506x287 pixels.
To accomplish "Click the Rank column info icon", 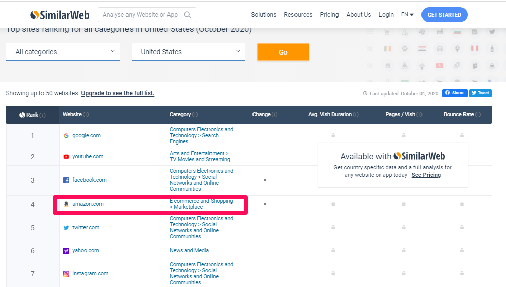I will tap(43, 115).
